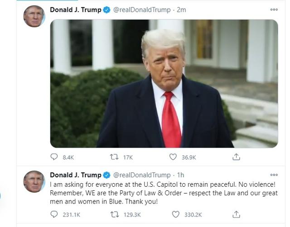Open profile picture on the 1h tweet
290x227 pixels.
pos(34,181)
